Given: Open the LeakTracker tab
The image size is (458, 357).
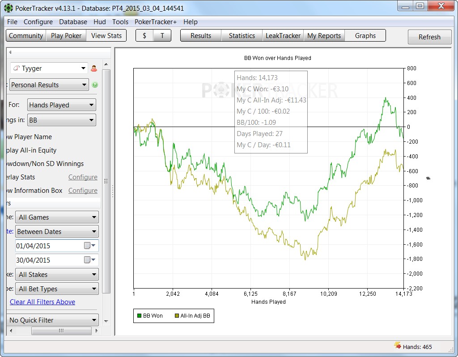Looking at the screenshot, I should (x=283, y=36).
